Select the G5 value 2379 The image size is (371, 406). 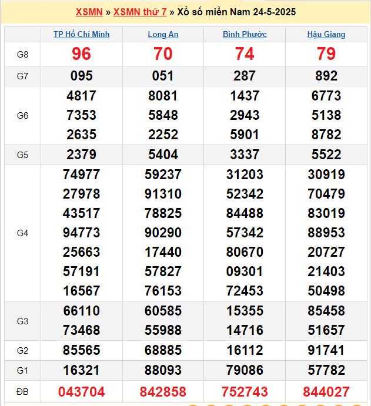[81, 155]
